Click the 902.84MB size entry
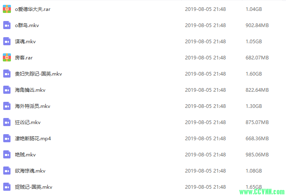Viewport: 286px width, 196px height. pyautogui.click(x=257, y=25)
